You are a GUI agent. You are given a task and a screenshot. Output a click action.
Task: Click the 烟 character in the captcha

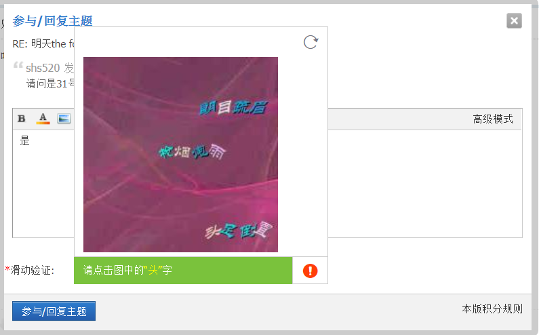point(181,151)
